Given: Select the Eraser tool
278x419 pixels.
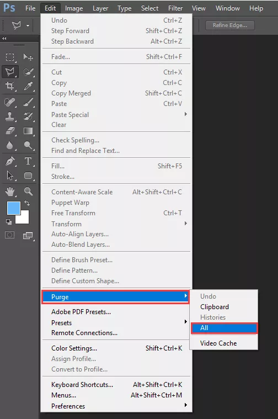Looking at the screenshot, I should 10,131.
